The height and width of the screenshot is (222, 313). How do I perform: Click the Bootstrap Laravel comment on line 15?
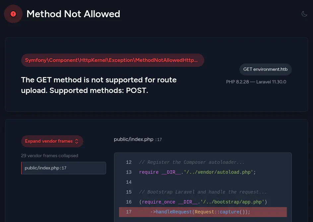(x=203, y=192)
